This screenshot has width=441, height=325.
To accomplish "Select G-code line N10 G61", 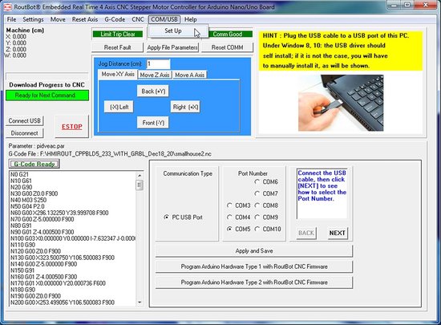I will [x=21, y=181].
